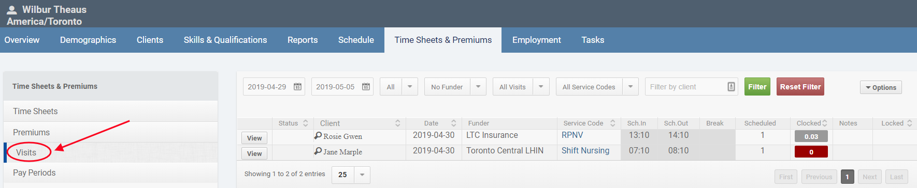Go to the Employment tab
Viewport: 917px width, 188px height.
pos(536,40)
